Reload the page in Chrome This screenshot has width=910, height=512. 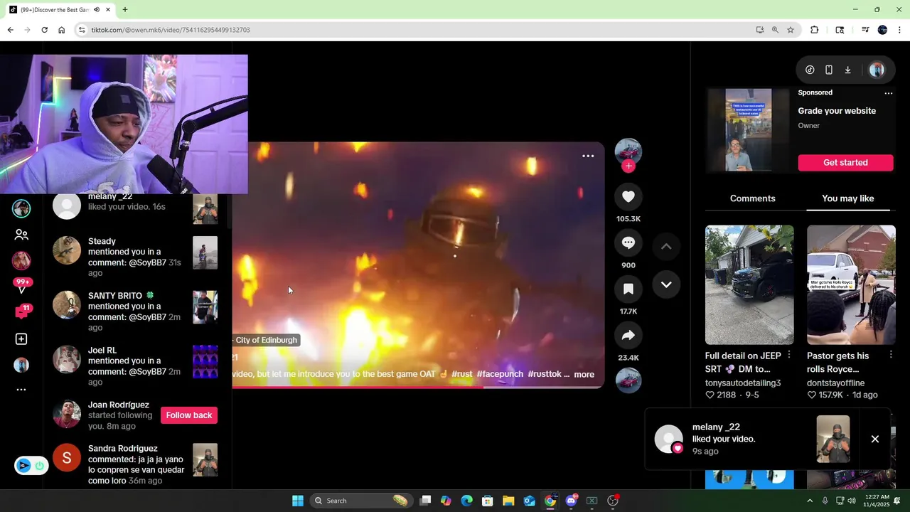(x=44, y=30)
